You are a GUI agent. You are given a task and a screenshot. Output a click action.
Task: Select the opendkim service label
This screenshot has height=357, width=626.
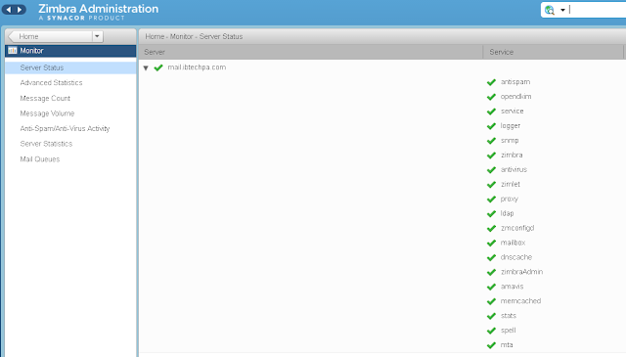coord(515,97)
